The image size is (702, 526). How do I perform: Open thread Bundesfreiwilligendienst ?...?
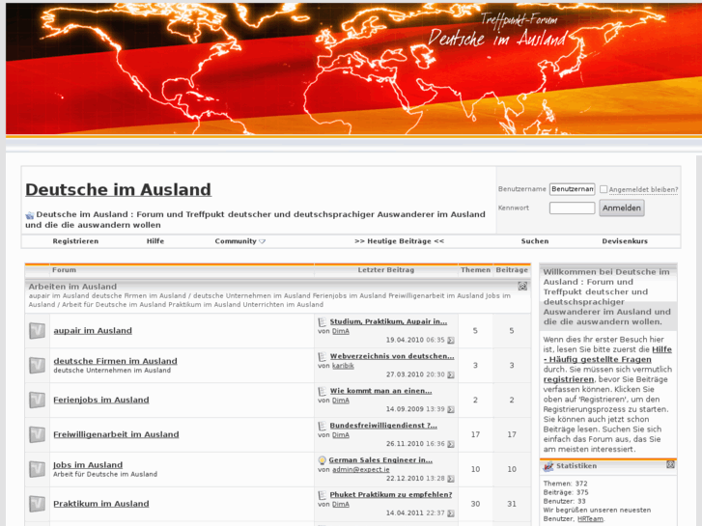point(383,426)
